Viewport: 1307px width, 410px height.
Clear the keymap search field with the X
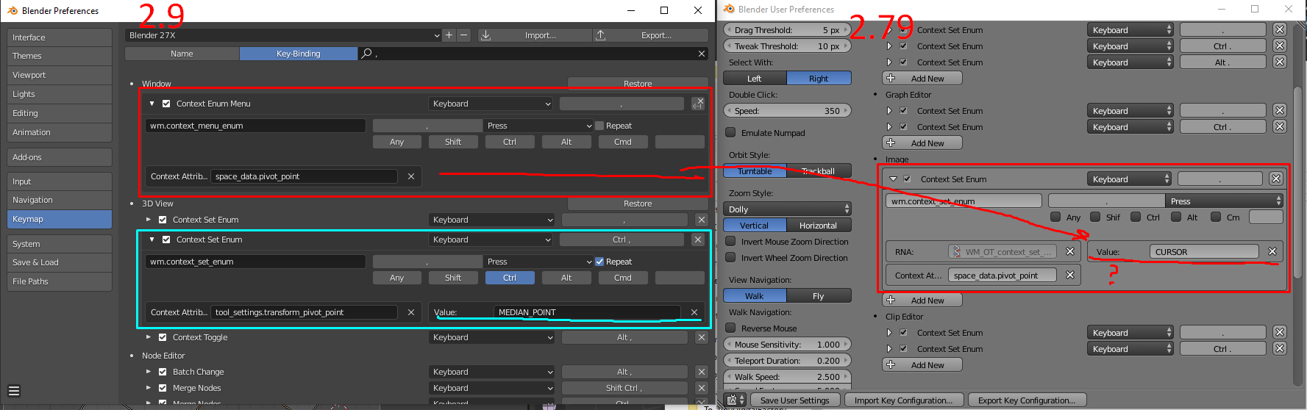[702, 54]
